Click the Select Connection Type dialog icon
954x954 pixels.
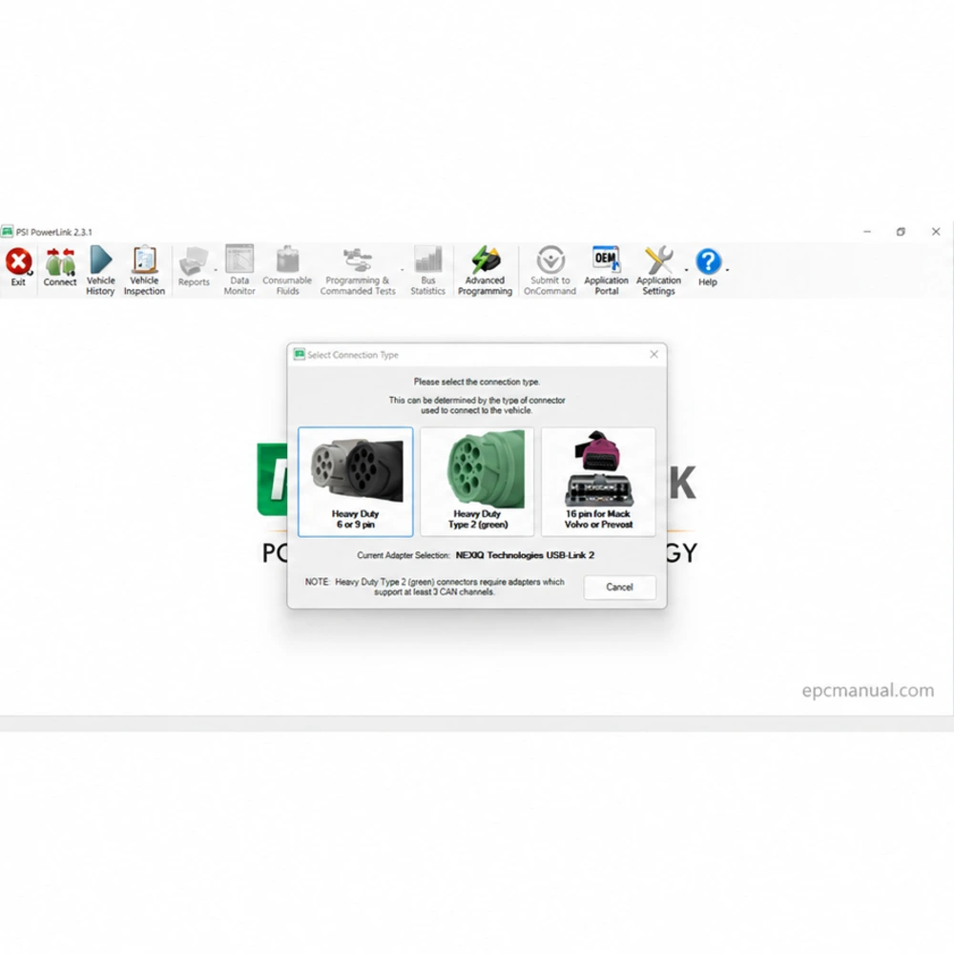[300, 354]
